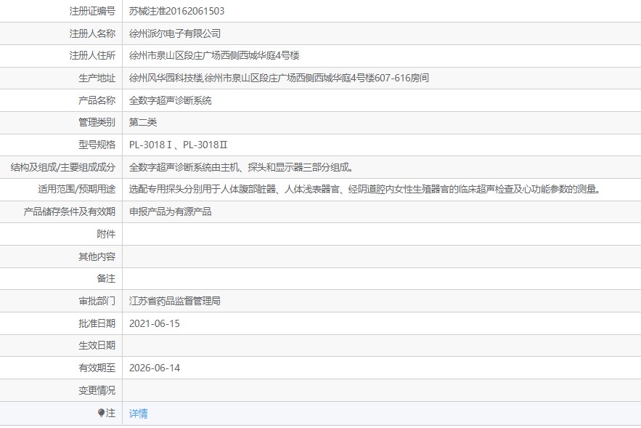Click the 批准日期 label
The width and height of the screenshot is (641, 428).
point(97,323)
